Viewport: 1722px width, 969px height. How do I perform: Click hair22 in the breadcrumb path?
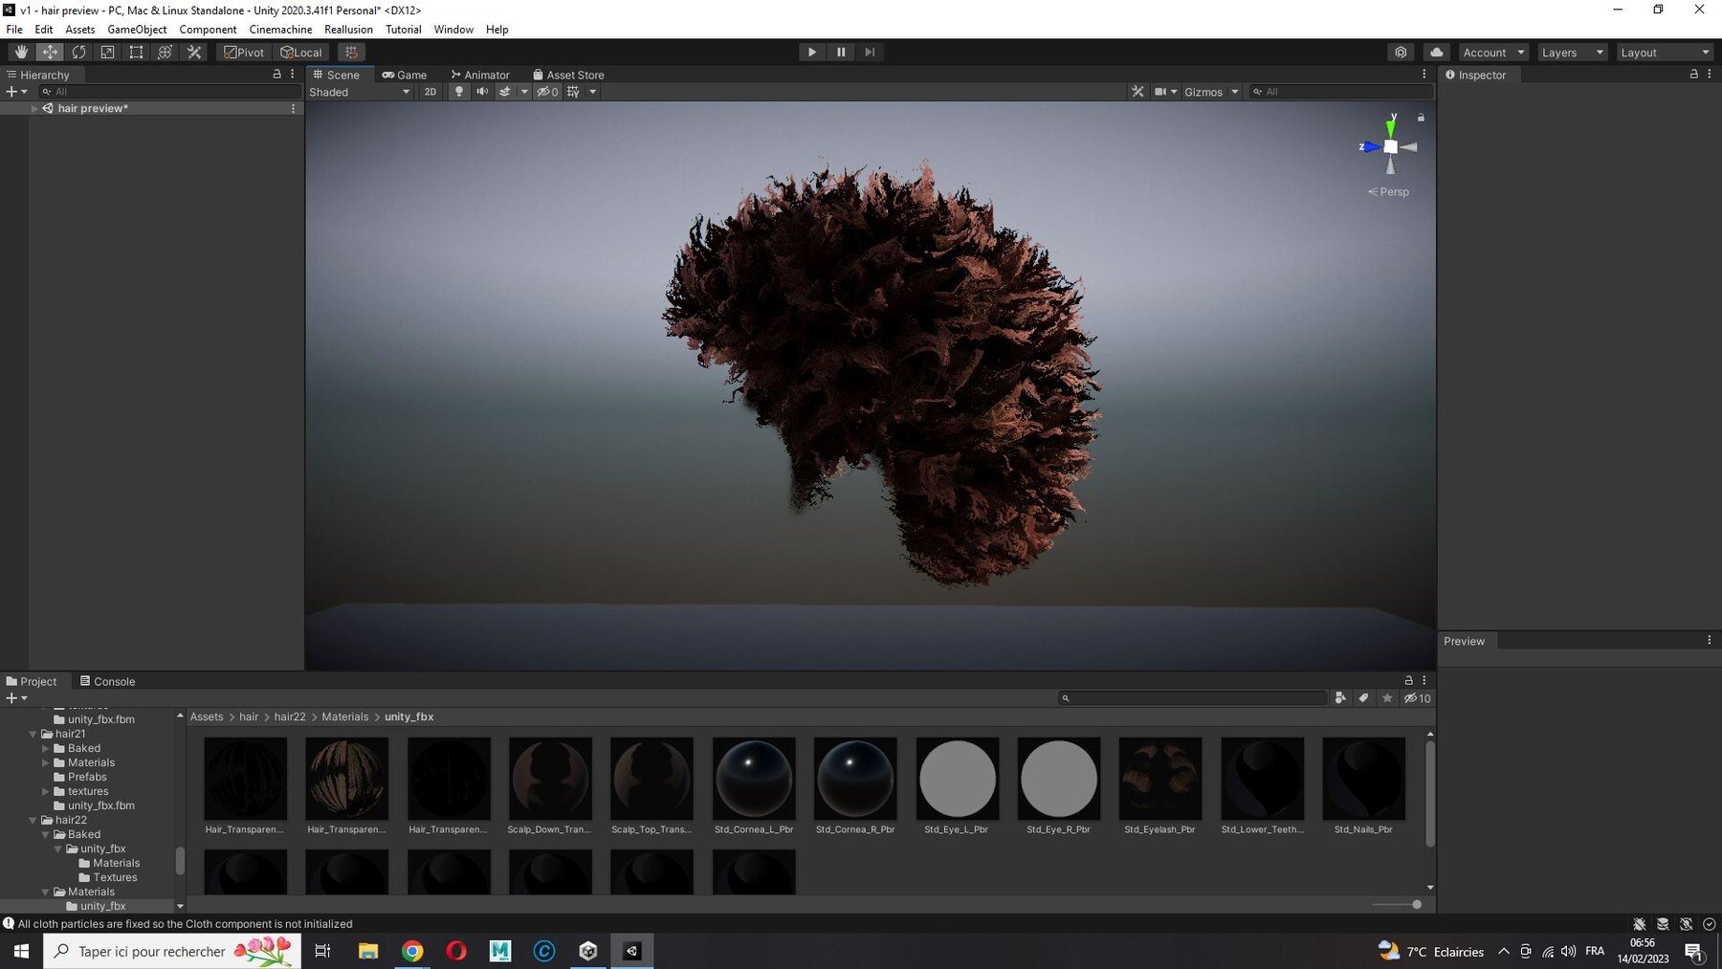290,716
